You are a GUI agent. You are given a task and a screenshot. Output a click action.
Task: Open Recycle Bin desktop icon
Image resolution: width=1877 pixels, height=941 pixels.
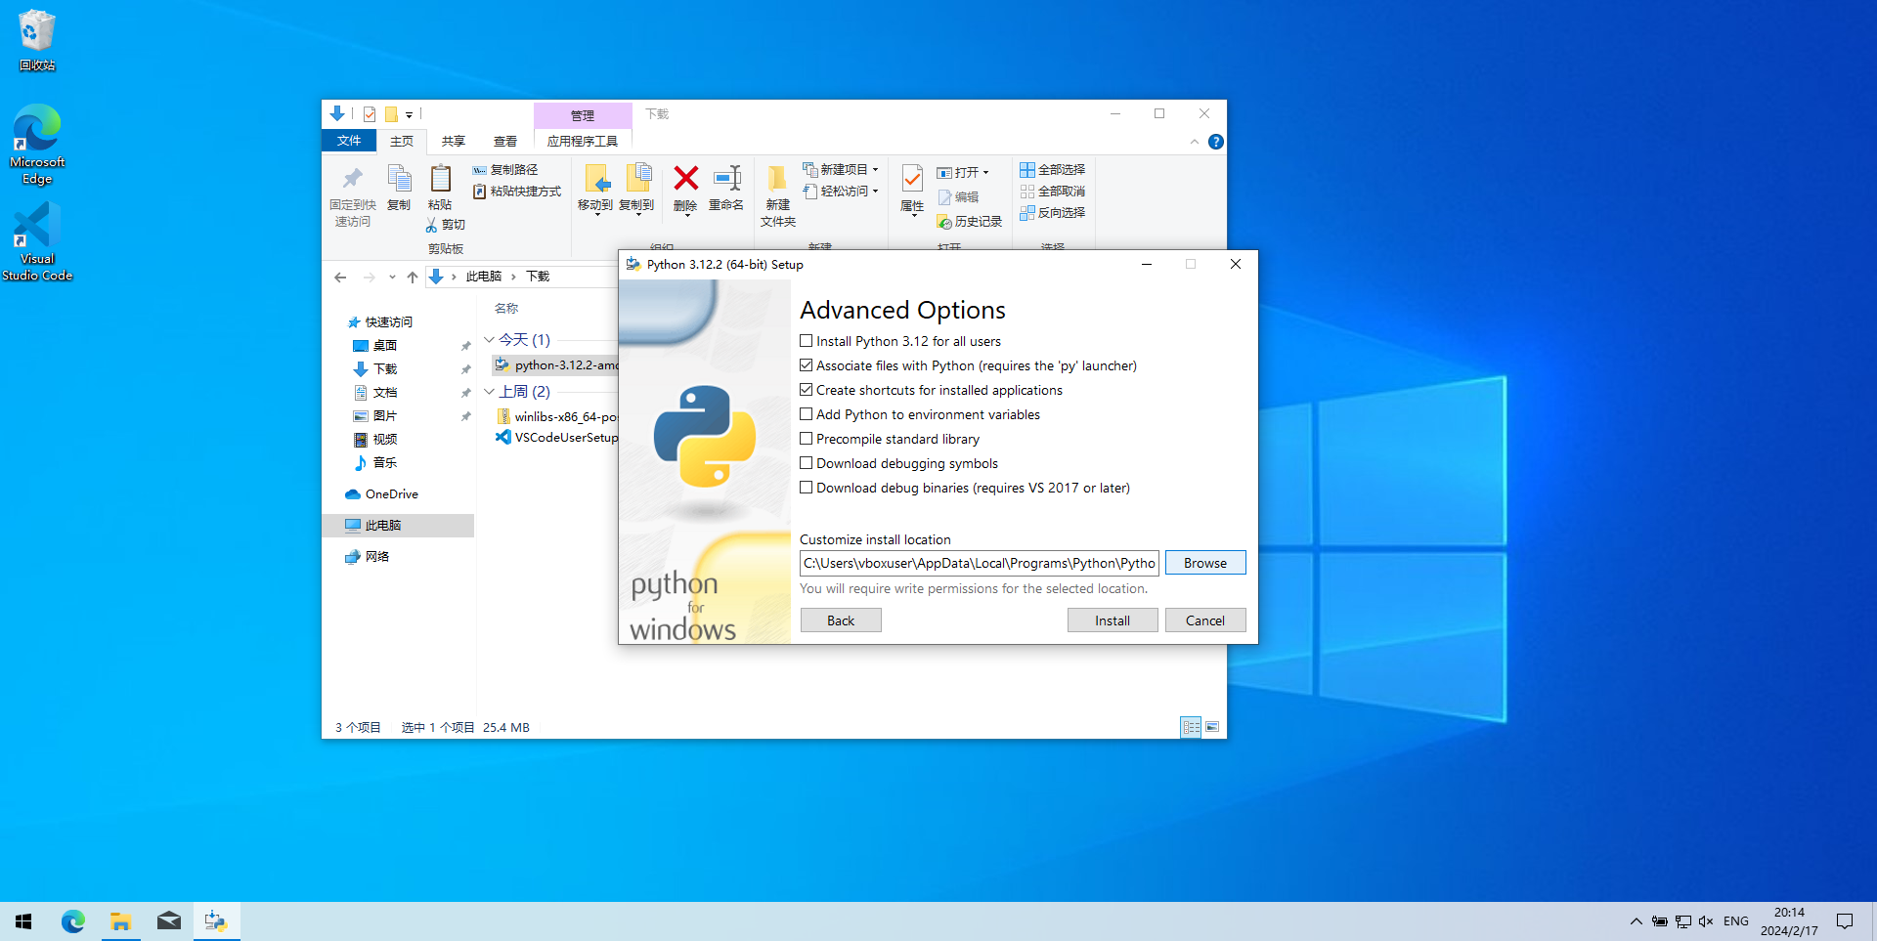tap(37, 40)
